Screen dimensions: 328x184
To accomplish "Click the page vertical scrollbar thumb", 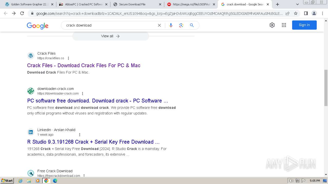I will tap(326, 88).
